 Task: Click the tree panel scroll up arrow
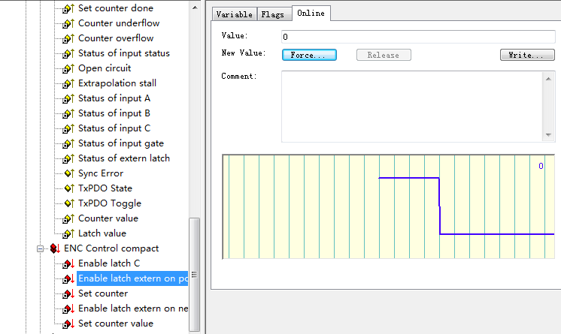click(195, 8)
